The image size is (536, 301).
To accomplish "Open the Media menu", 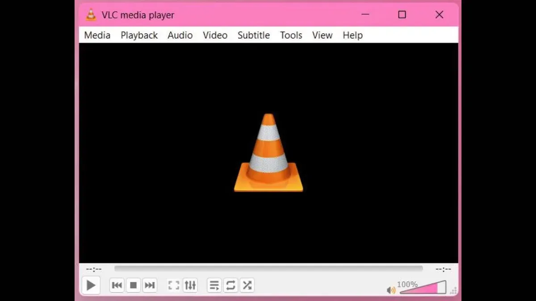I will 97,35.
